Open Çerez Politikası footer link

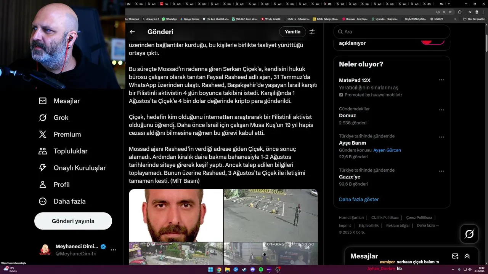pyautogui.click(x=419, y=218)
